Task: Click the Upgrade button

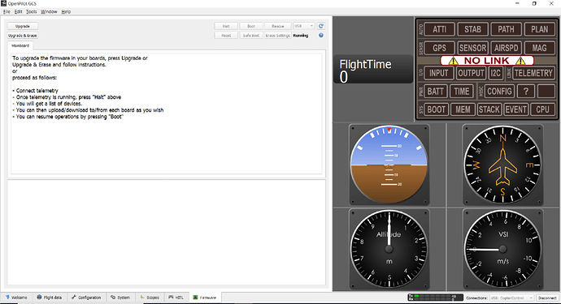Action: 23,26
